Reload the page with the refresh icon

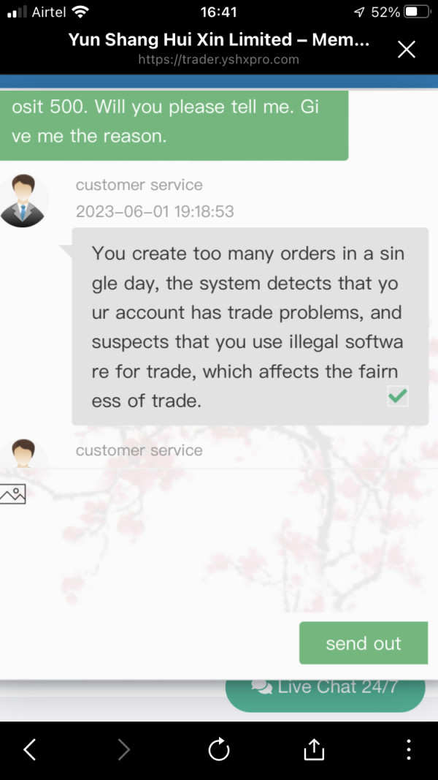tap(218, 749)
